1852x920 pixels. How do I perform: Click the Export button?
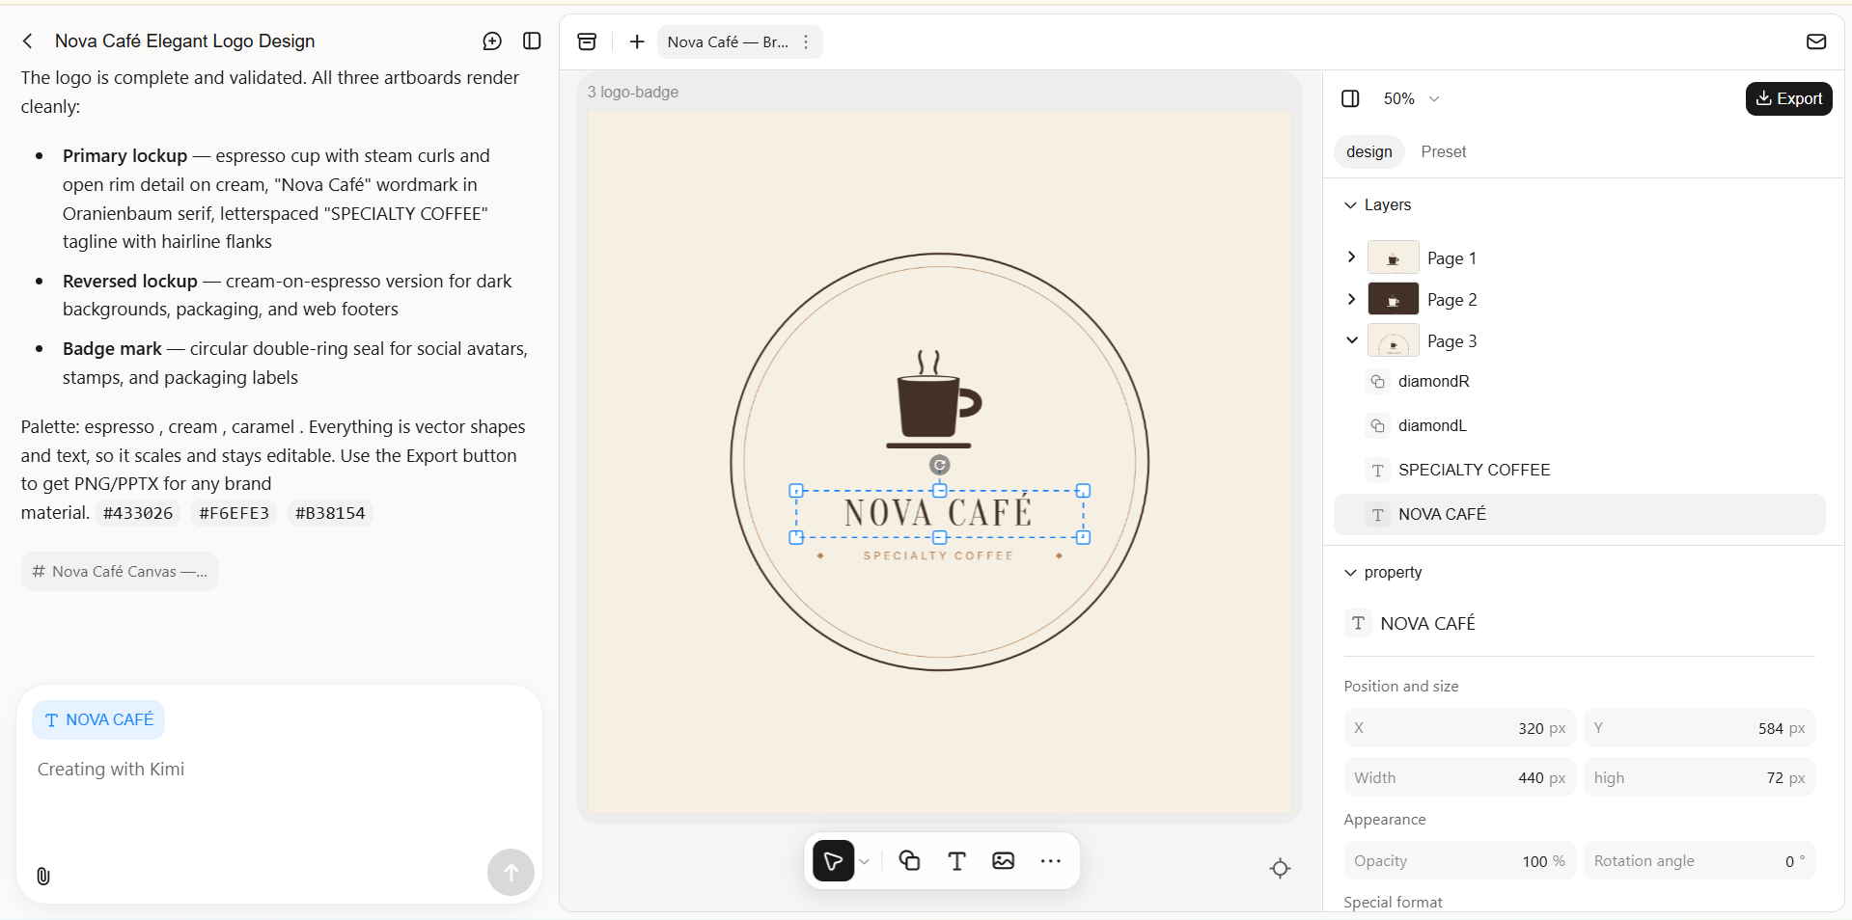1788,98
